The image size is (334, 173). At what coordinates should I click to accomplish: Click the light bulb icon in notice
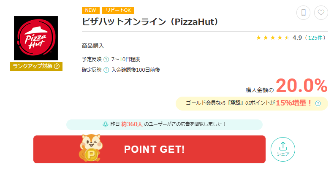[x=106, y=124]
